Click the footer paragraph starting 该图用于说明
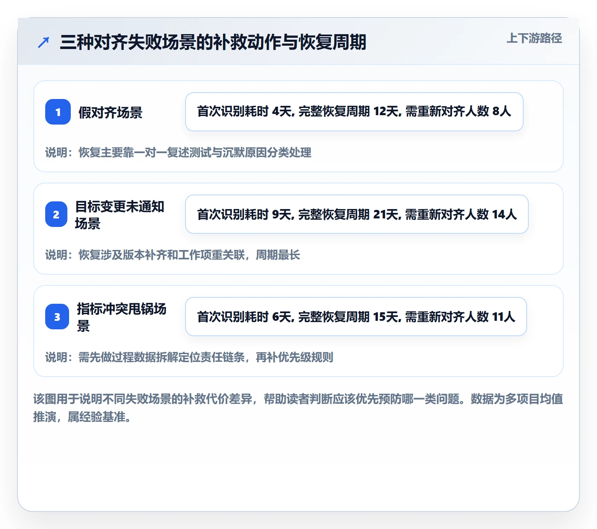Viewport: 597px width, 529px height. tap(298, 408)
